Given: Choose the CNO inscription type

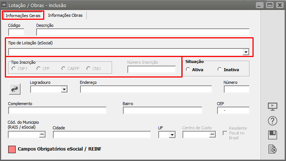Looking at the screenshot, I should click(x=89, y=69).
